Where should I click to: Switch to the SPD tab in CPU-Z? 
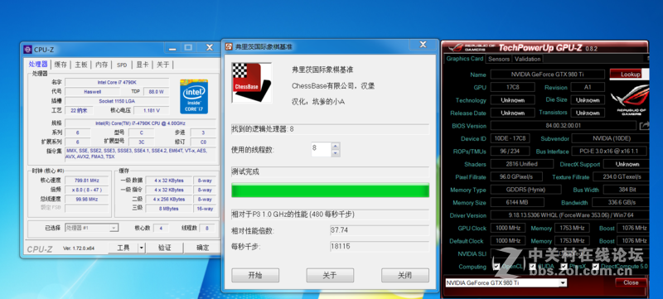[122, 65]
